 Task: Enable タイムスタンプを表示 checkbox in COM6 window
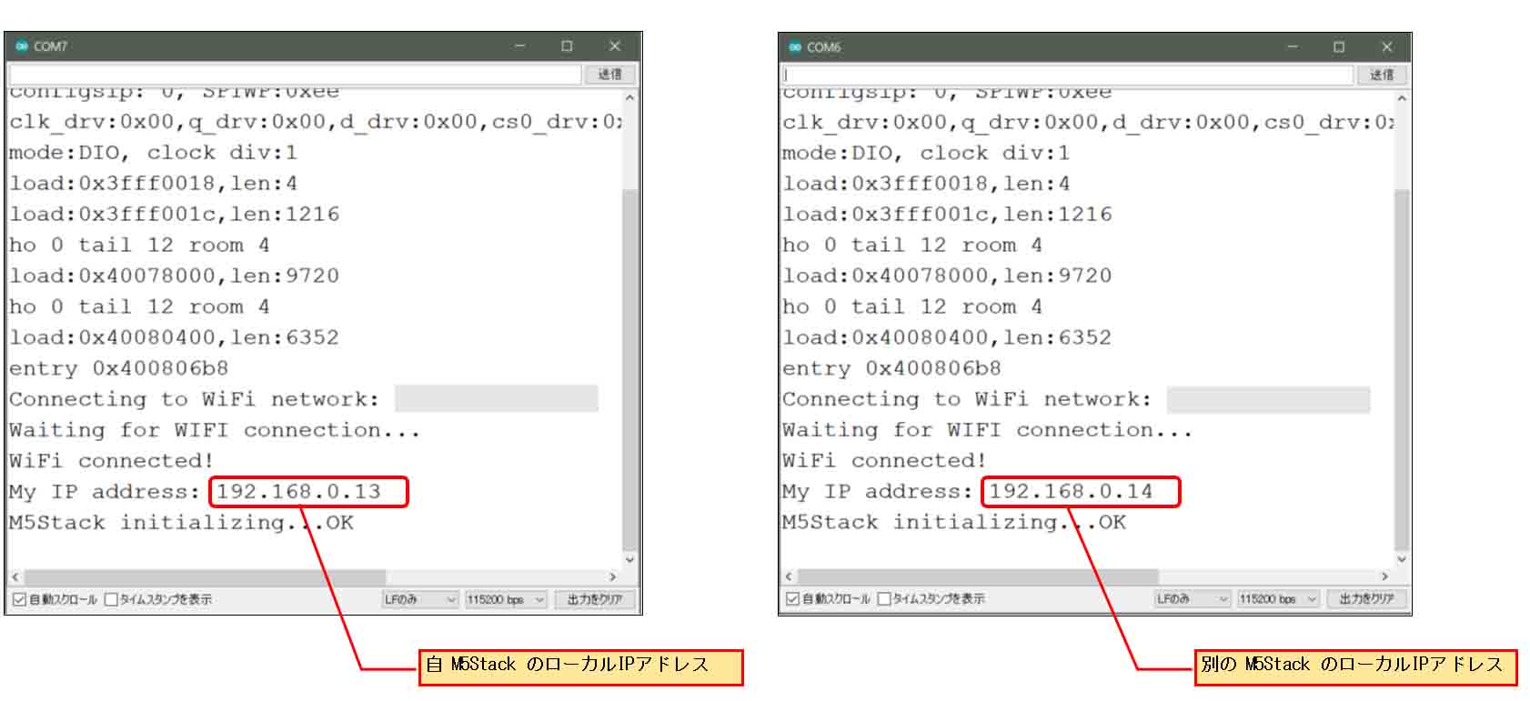click(x=884, y=598)
